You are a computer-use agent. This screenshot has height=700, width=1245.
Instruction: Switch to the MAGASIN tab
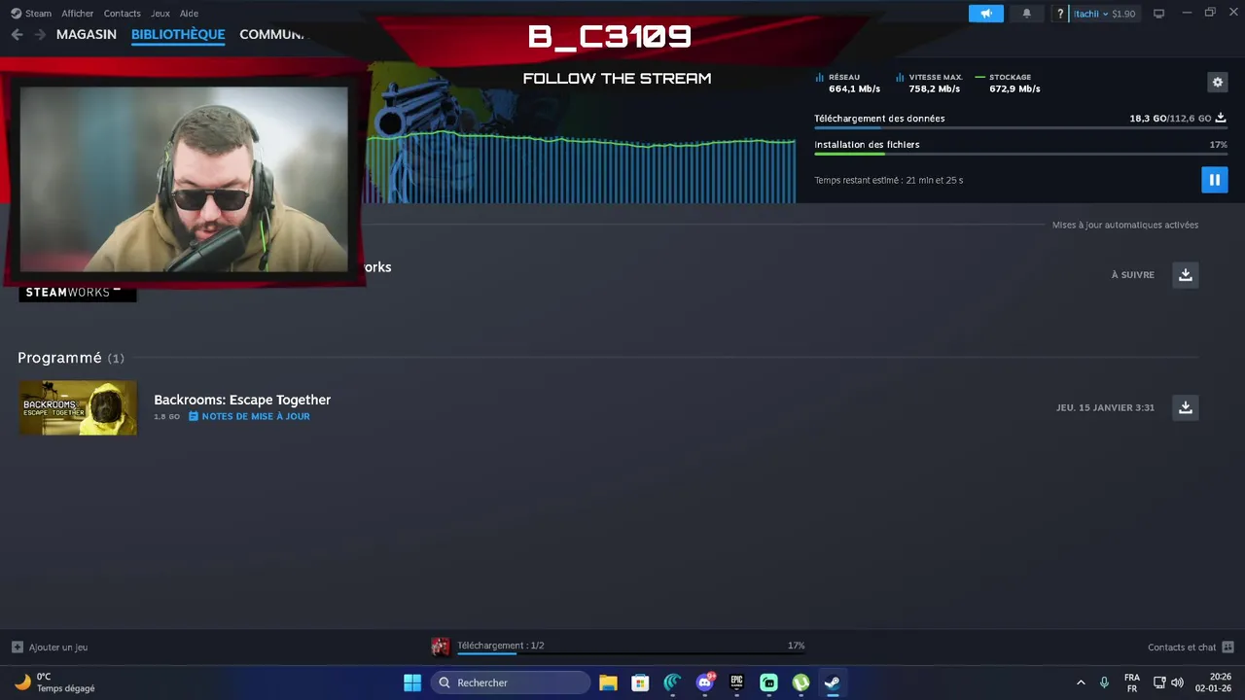pos(87,34)
